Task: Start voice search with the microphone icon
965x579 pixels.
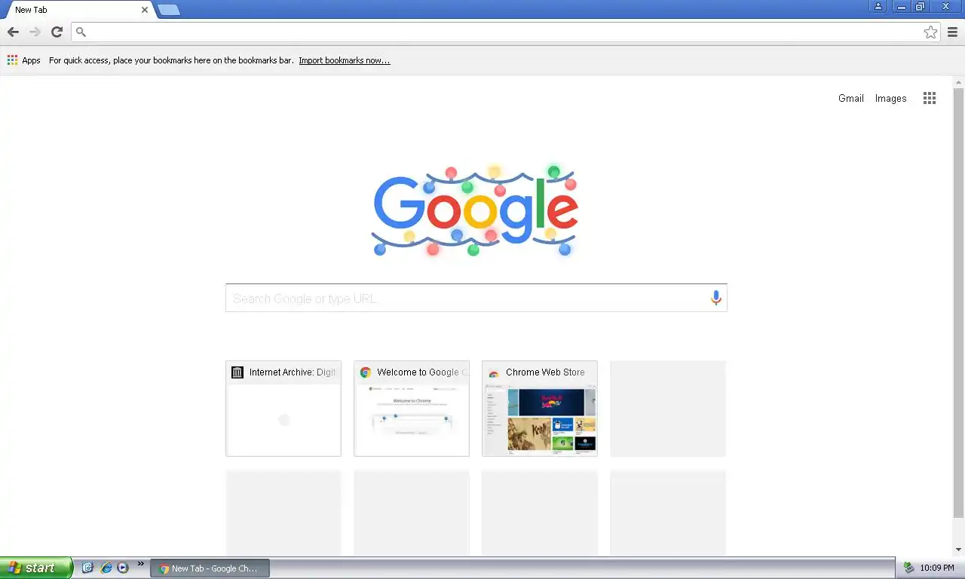Action: pyautogui.click(x=716, y=298)
